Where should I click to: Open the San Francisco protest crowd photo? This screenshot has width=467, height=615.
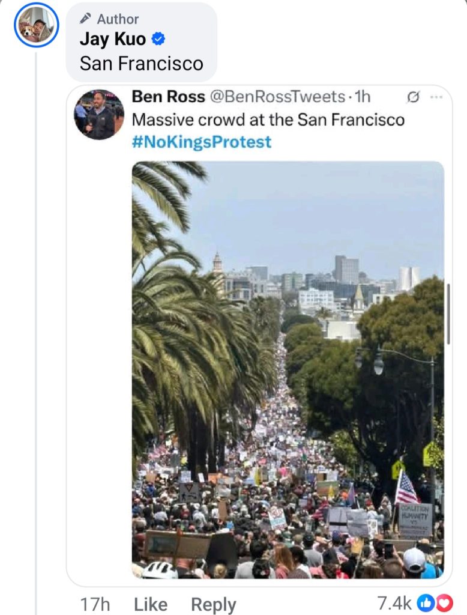pos(288,370)
